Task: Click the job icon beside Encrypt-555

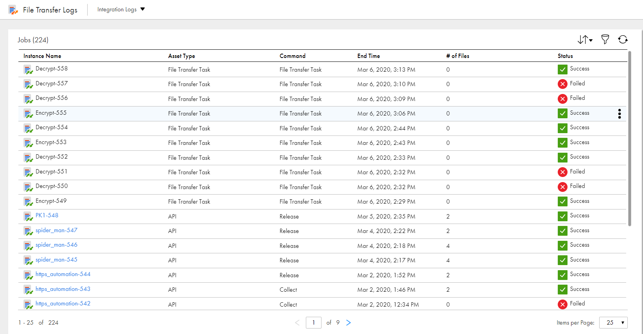Action: click(28, 114)
